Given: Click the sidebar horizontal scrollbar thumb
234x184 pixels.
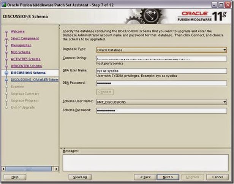Looking at the screenshot, I should pos(28,169).
